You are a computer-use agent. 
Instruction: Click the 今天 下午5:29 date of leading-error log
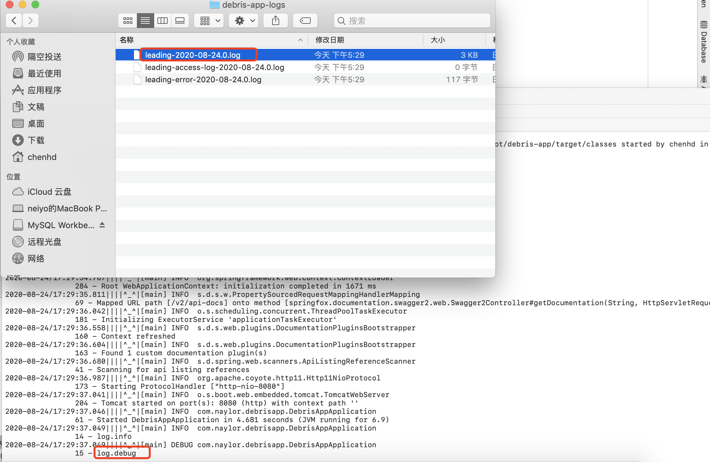pos(339,79)
